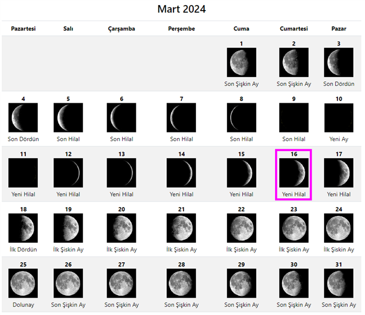Click the Son Hilal label under day 6
The height and width of the screenshot is (315, 365).
click(121, 139)
